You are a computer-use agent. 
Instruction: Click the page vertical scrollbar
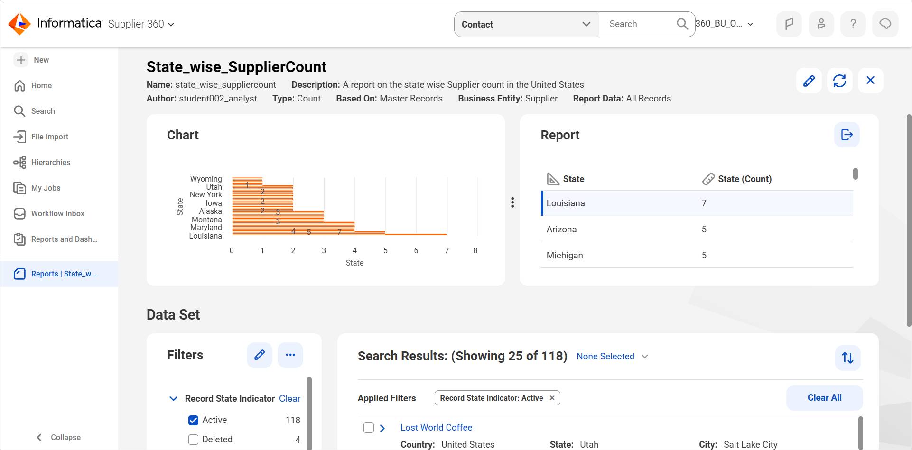pyautogui.click(x=909, y=220)
